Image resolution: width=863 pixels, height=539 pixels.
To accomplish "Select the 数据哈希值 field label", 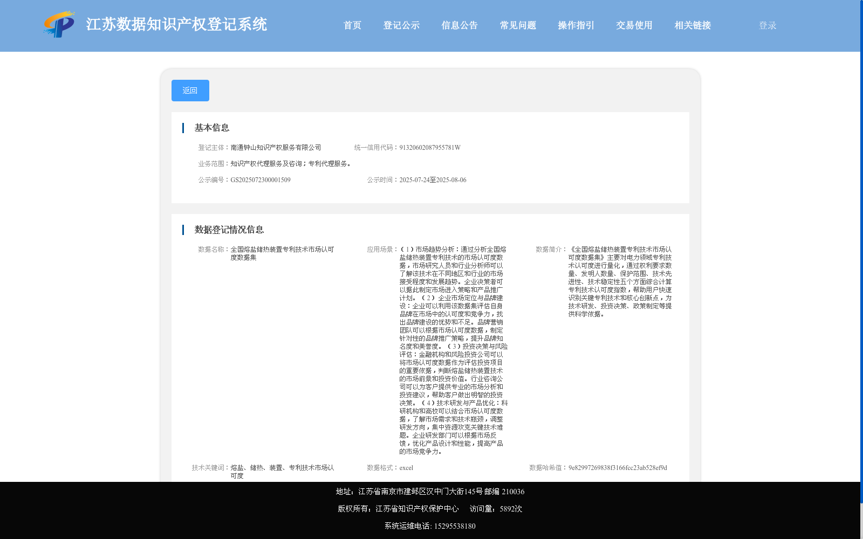I will [x=546, y=468].
